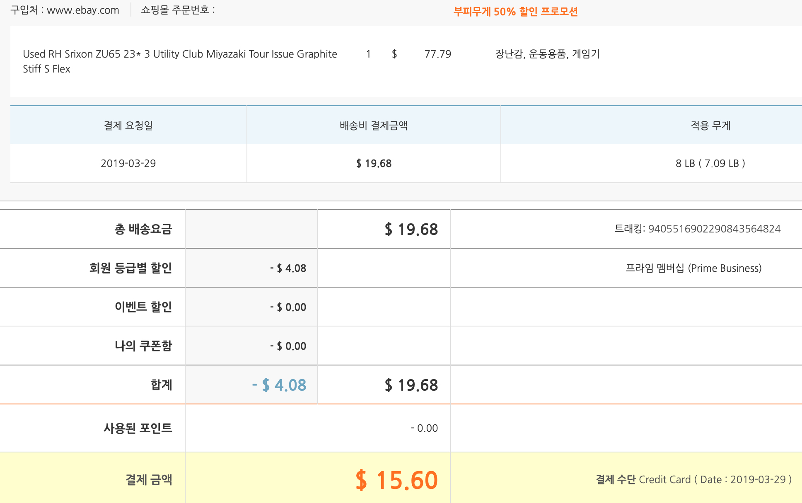Click the 장난감, 운동용품, 게임기 category text
802x503 pixels.
(547, 54)
